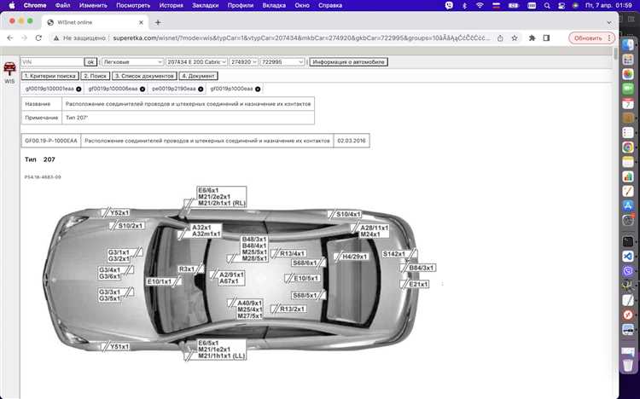
Task: Click the Bluetooth menu bar icon
Action: click(x=464, y=5)
